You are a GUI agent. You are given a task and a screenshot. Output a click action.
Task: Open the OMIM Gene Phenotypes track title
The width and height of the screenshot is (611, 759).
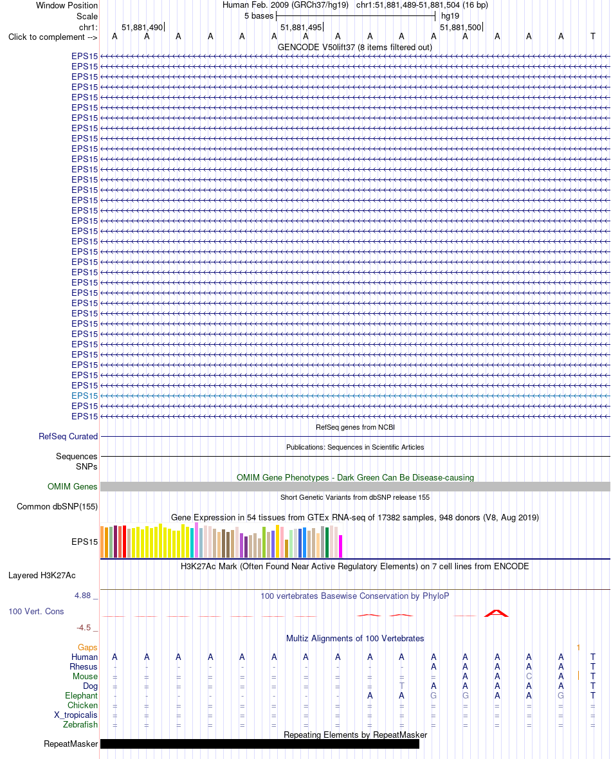pyautogui.click(x=355, y=477)
